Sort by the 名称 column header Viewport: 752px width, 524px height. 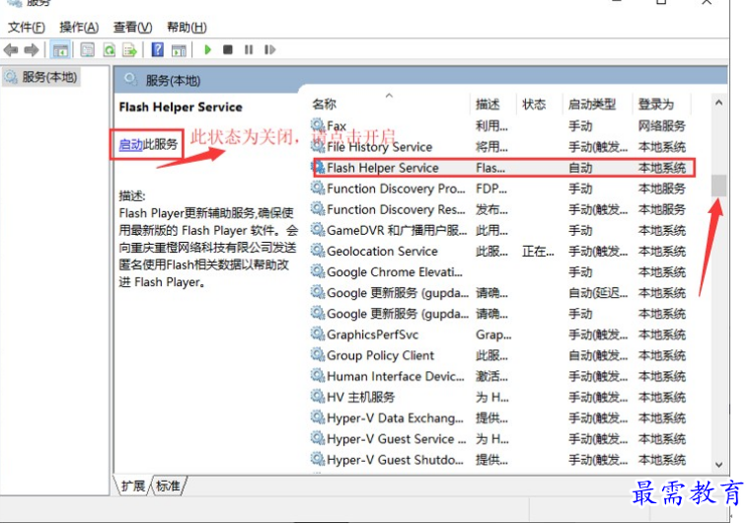(x=325, y=104)
